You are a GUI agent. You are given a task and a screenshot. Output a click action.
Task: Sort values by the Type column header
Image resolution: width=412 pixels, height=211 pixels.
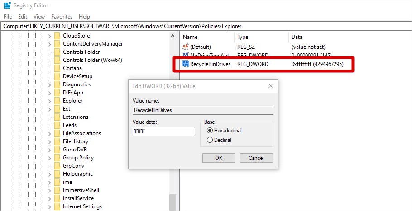point(243,37)
